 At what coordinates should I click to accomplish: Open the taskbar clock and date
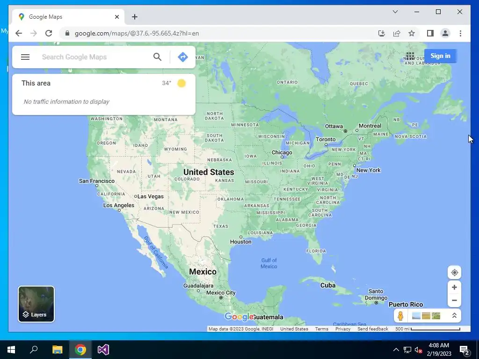[439, 350]
